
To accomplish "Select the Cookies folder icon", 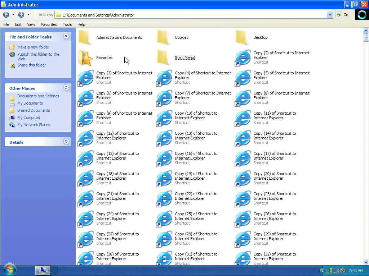I will tap(163, 37).
